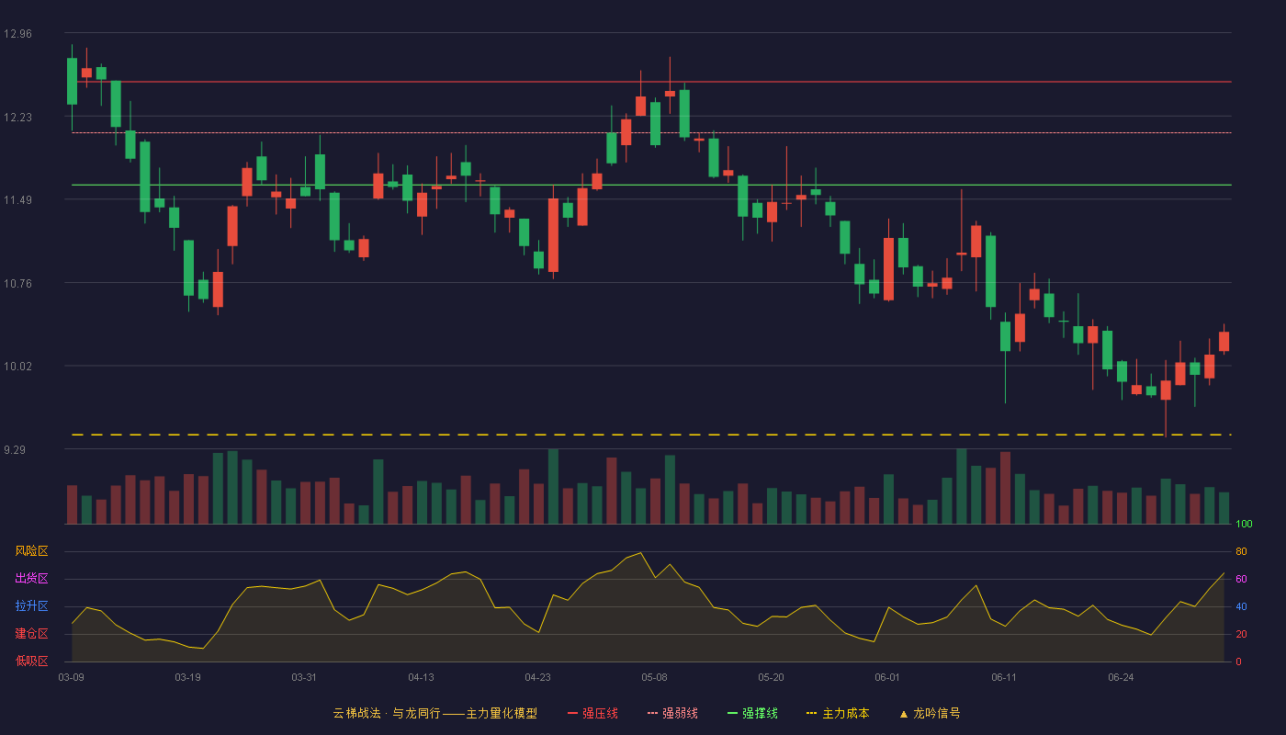
Task: Click the 03-31 date label
Action: [304, 677]
